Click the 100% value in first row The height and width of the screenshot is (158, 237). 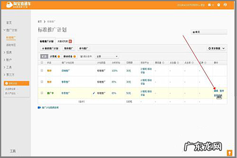click(115, 71)
